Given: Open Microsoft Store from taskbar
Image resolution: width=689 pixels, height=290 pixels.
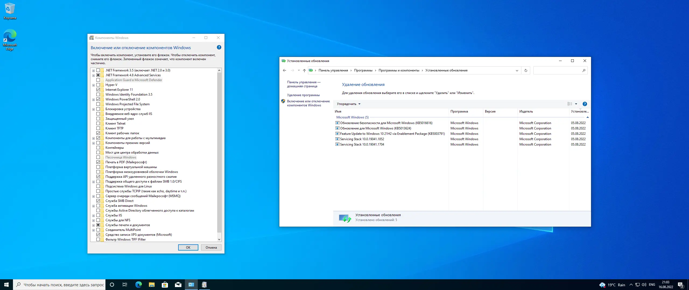Looking at the screenshot, I should [165, 285].
